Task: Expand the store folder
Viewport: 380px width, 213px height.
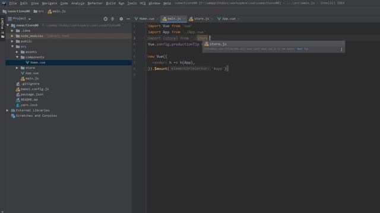Action: [17, 68]
